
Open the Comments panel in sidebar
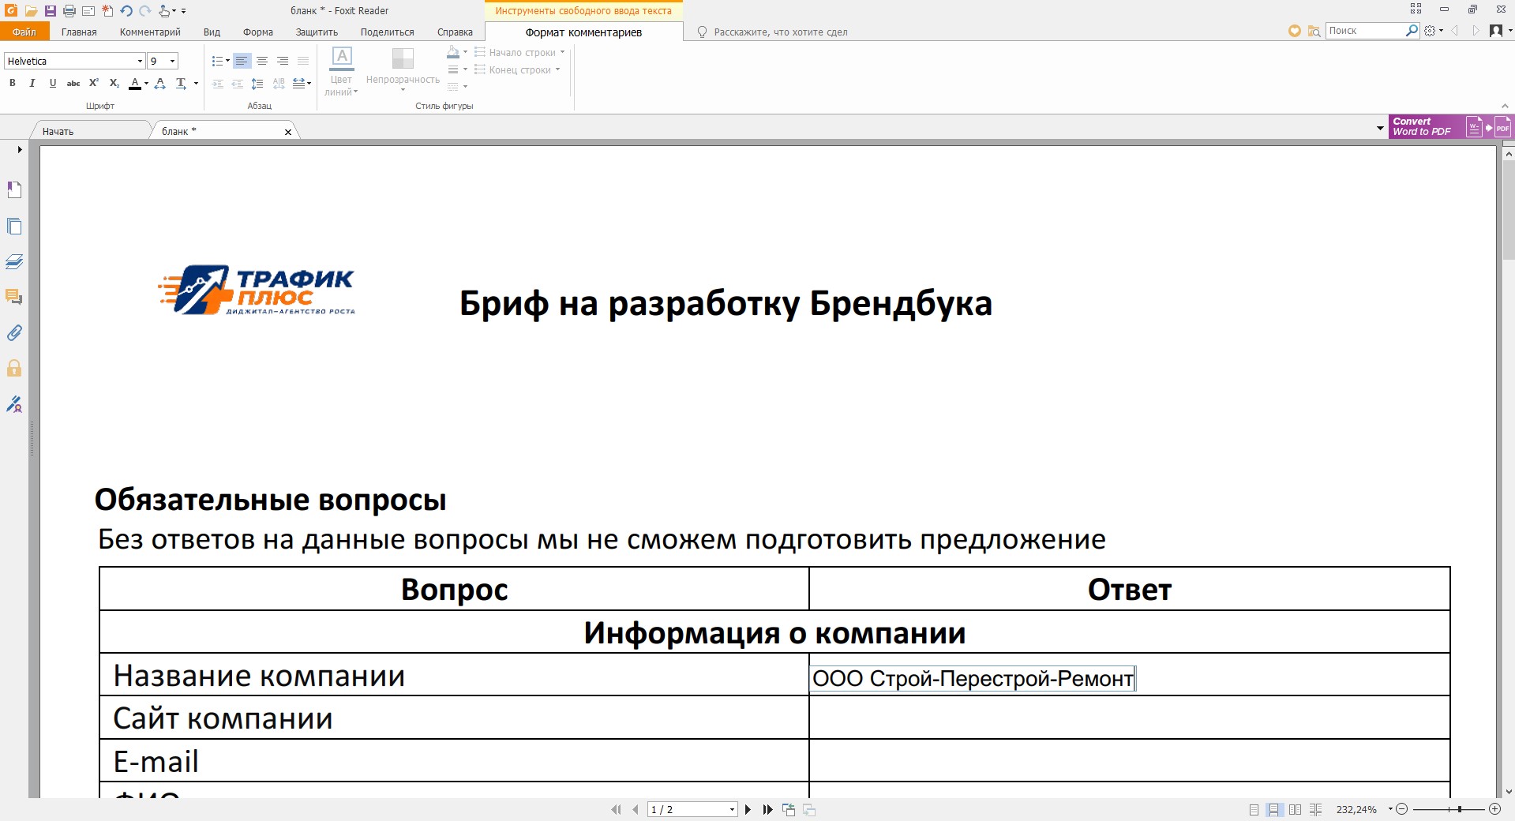coord(14,298)
